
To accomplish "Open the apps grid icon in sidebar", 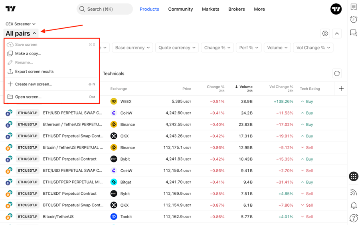I will point(354,176).
